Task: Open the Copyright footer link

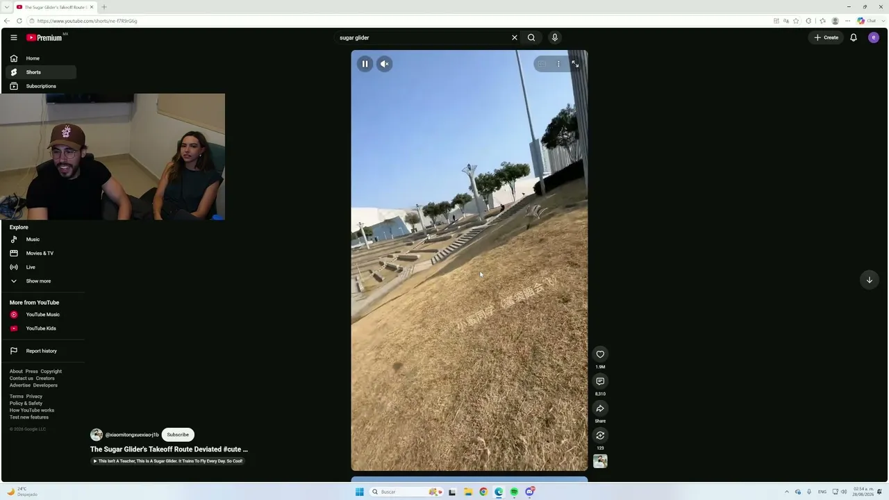Action: [51, 372]
